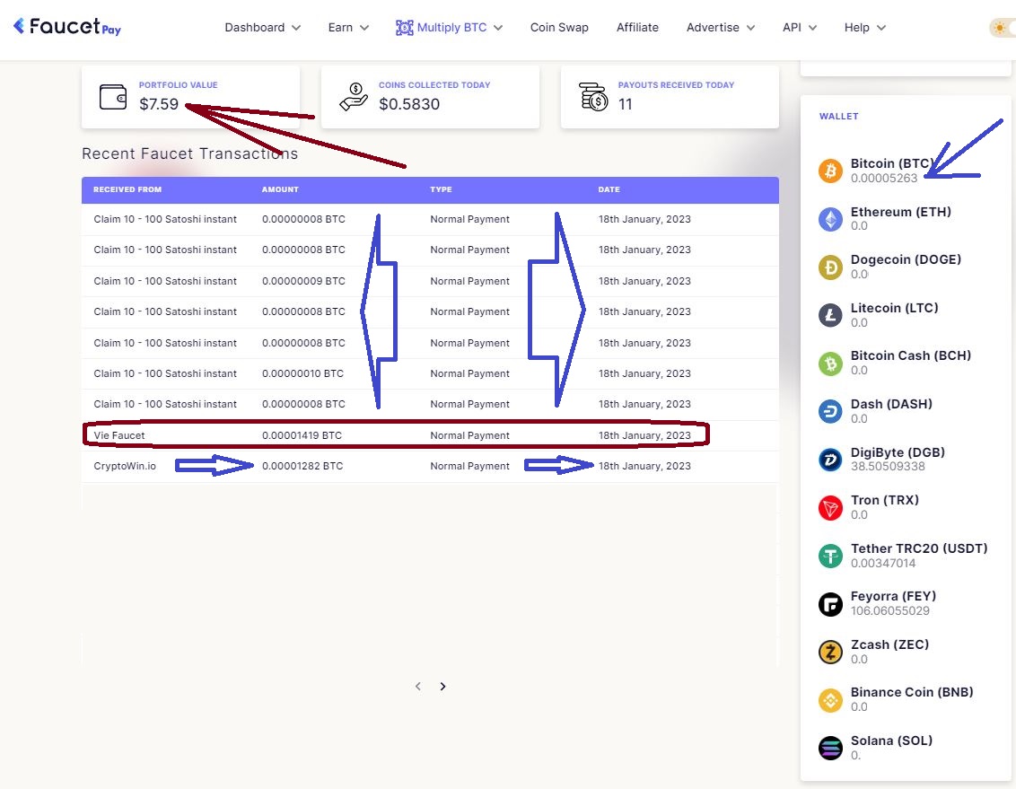Click the $0.5830 coins collected value

[x=409, y=103]
